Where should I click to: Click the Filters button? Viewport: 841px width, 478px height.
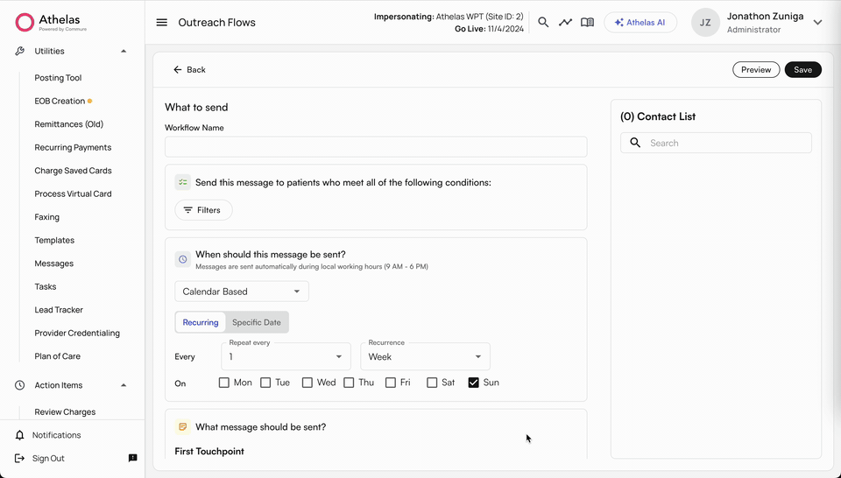(203, 210)
